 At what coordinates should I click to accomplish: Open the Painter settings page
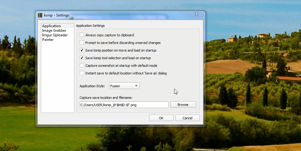point(57,40)
